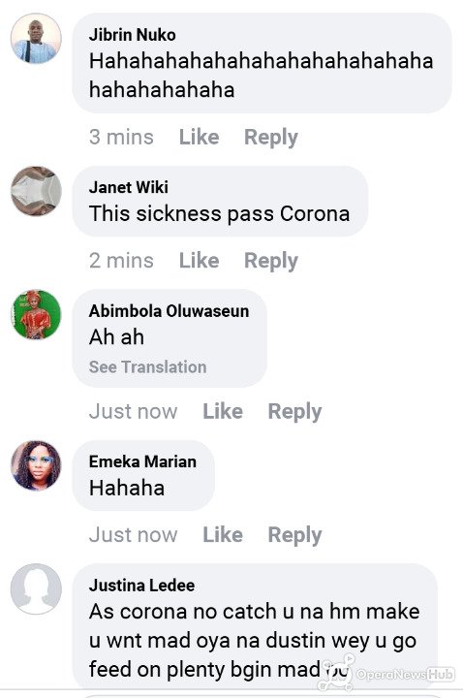Open Jibrin Nuko's name link
Image resolution: width=463 pixels, height=698 pixels.
(132, 35)
